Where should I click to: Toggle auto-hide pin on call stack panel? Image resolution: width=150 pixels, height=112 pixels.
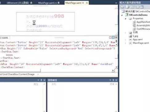[x=113, y=80]
